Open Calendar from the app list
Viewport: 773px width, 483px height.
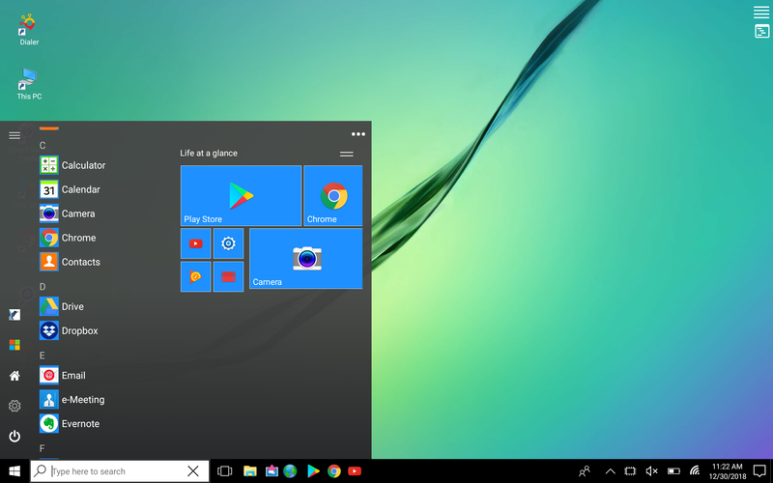coord(70,189)
